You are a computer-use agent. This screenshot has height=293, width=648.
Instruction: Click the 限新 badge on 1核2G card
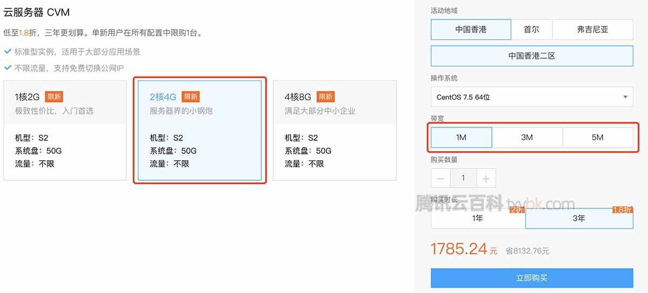(54, 97)
